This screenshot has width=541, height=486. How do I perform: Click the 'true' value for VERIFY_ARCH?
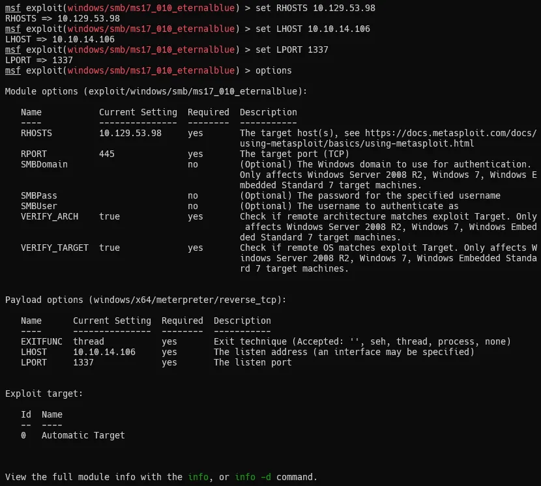click(x=110, y=216)
